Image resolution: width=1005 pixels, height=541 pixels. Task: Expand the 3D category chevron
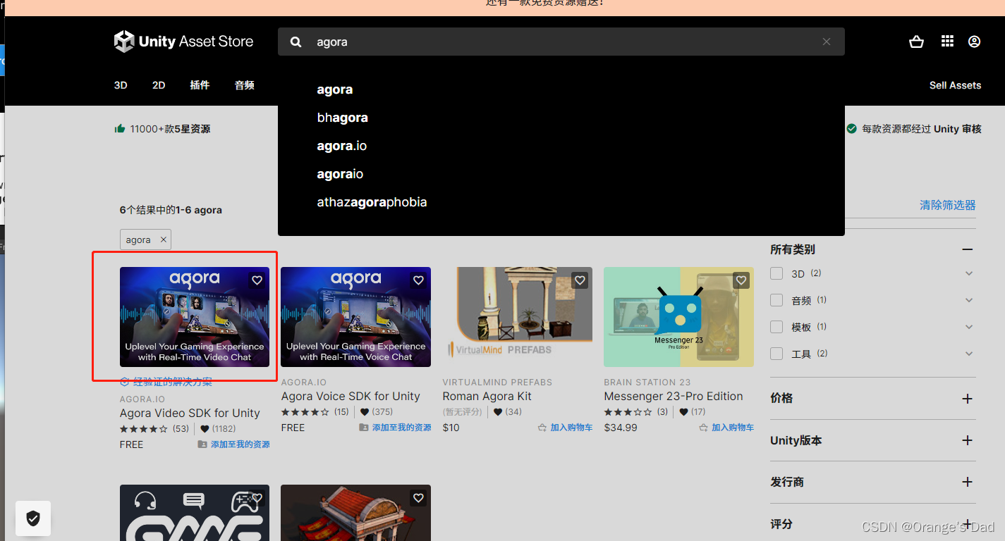point(969,273)
